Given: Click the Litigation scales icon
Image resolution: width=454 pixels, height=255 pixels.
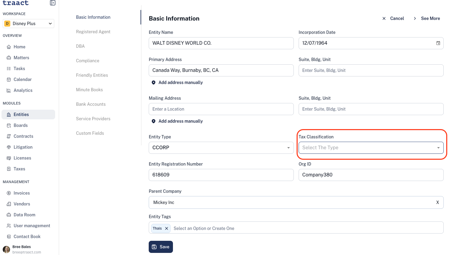Looking at the screenshot, I should pyautogui.click(x=9, y=147).
